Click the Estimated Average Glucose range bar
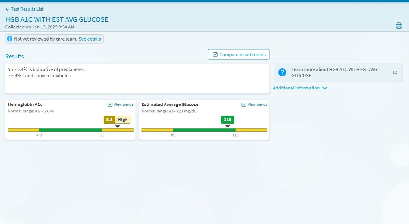The width and height of the screenshot is (409, 224). [x=204, y=130]
